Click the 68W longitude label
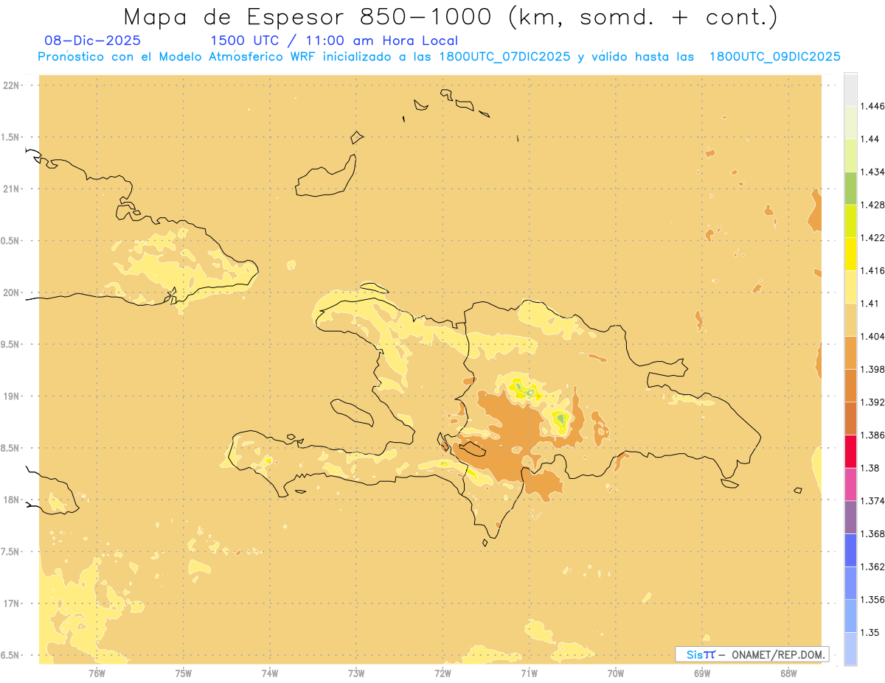The image size is (885, 683). (788, 673)
